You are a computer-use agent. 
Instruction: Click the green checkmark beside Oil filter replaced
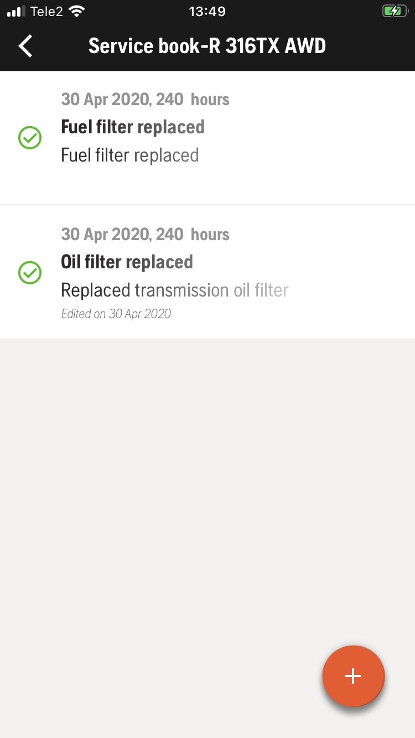click(30, 273)
